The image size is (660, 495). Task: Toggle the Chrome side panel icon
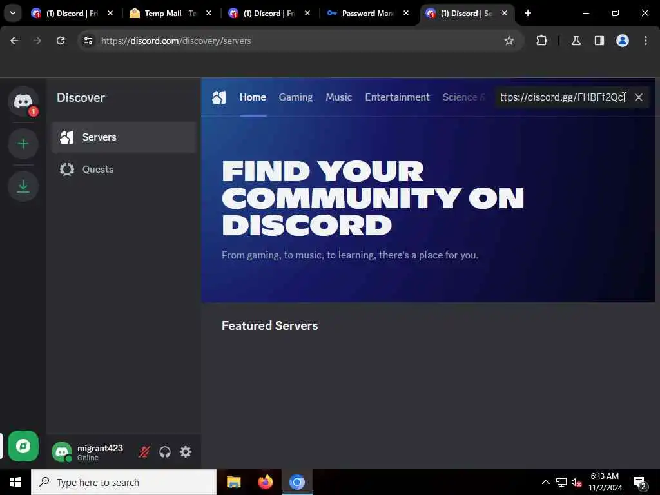pos(599,41)
